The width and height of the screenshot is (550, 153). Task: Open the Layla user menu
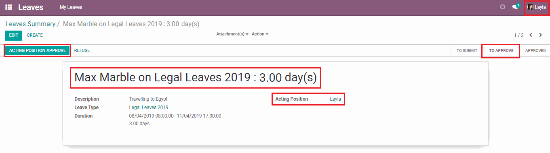537,7
